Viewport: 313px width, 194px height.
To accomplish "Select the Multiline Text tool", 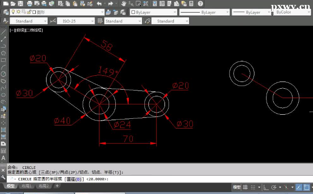I will pyautogui.click(x=4, y=158).
